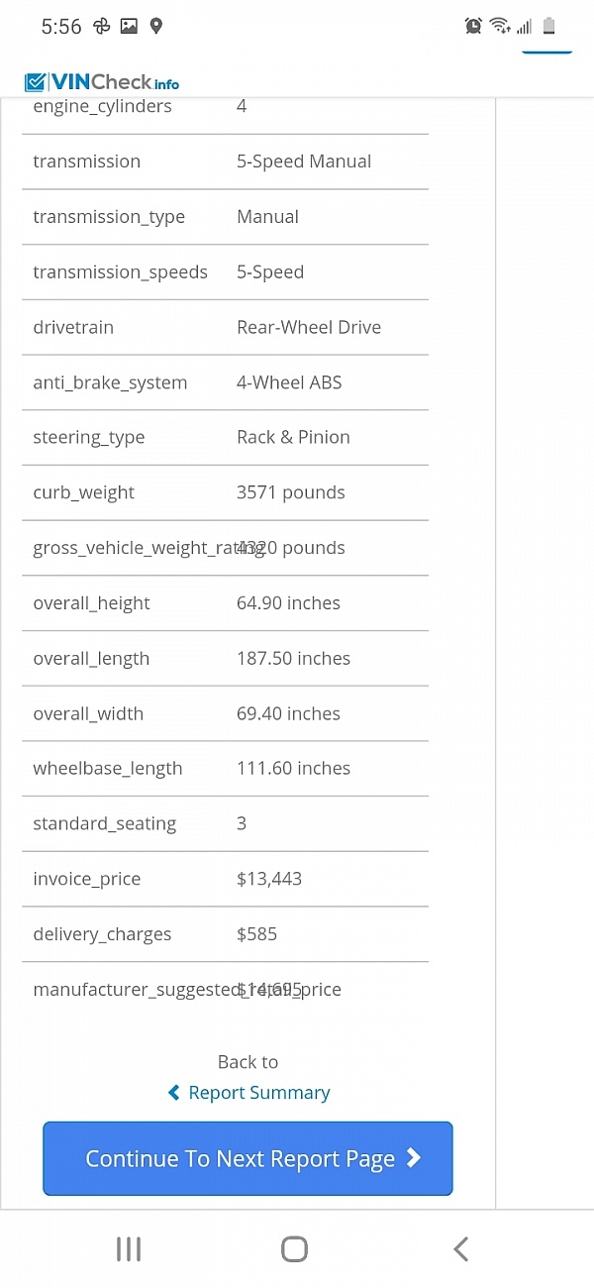
Task: Select the curb_weight 3571 pounds entry
Action: pos(291,492)
